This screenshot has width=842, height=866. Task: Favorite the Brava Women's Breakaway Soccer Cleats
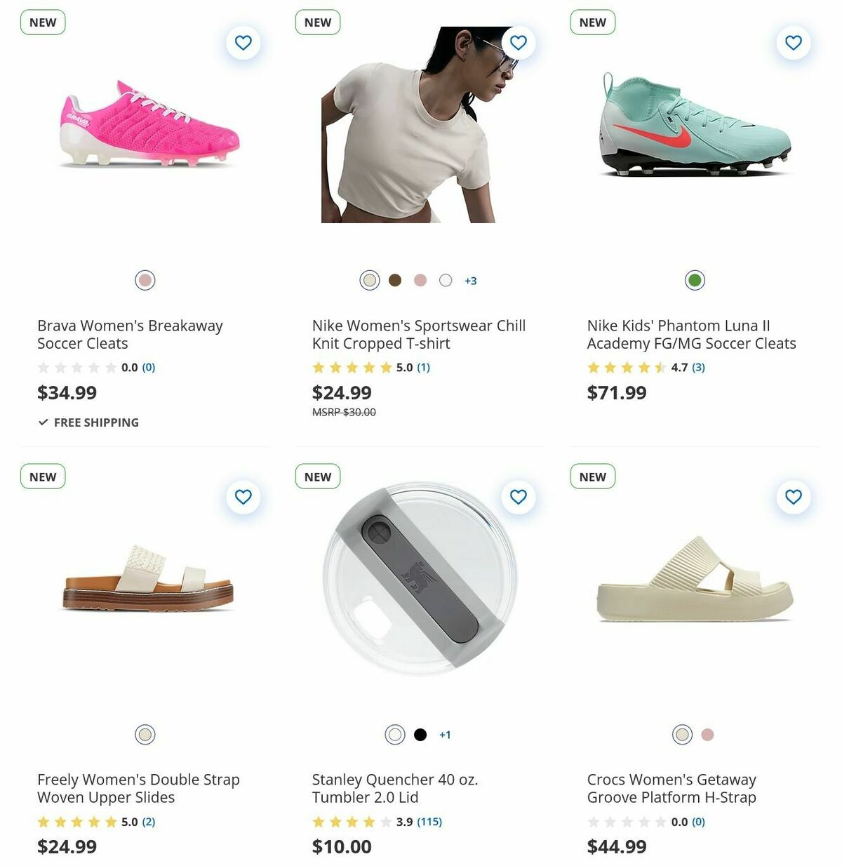[x=243, y=43]
